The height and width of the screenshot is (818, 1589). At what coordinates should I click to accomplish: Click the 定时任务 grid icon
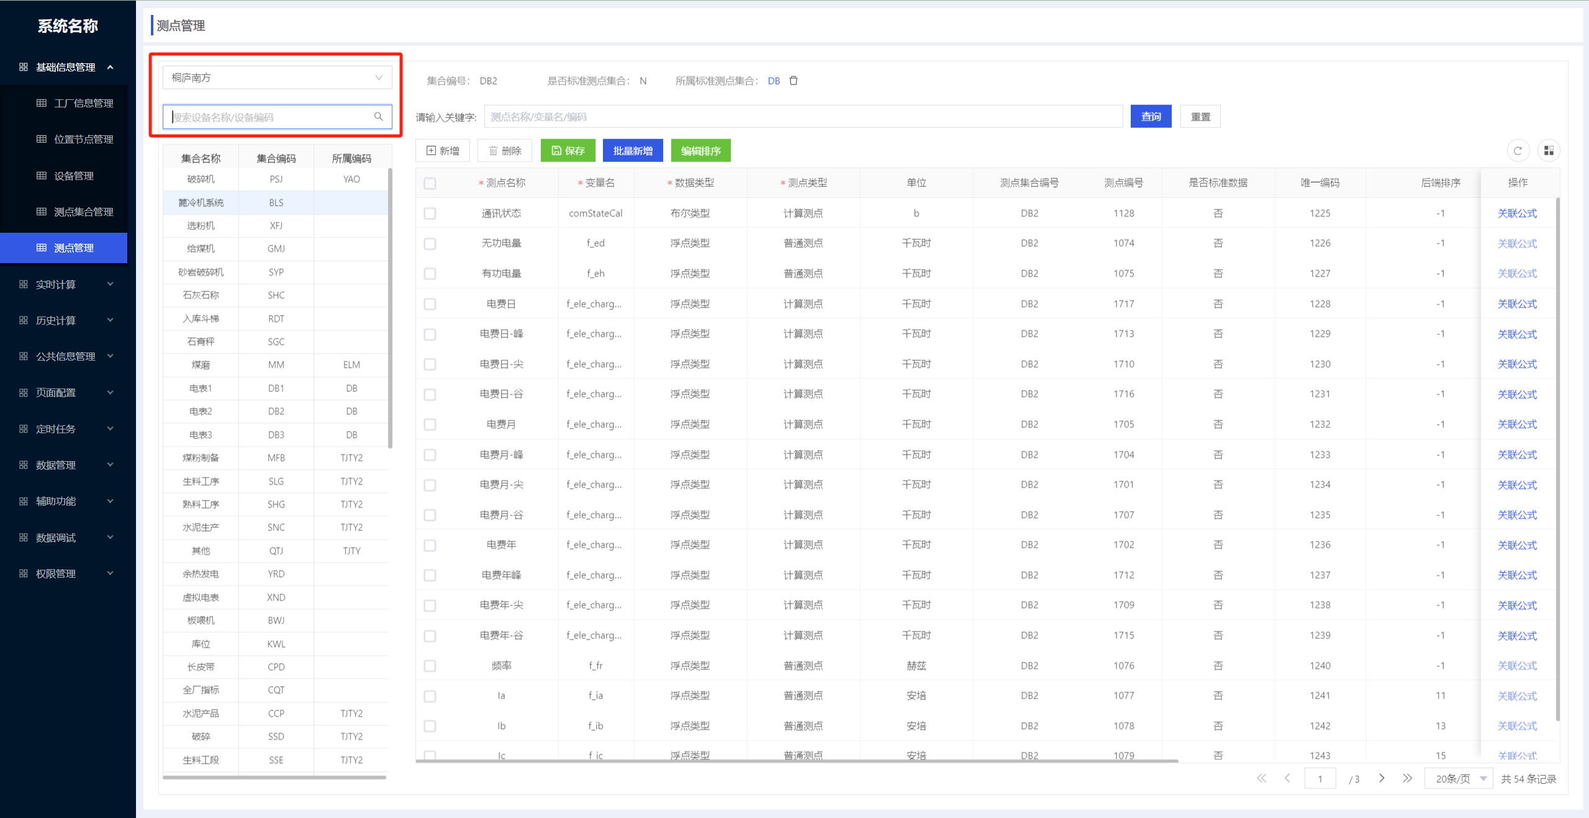24,429
